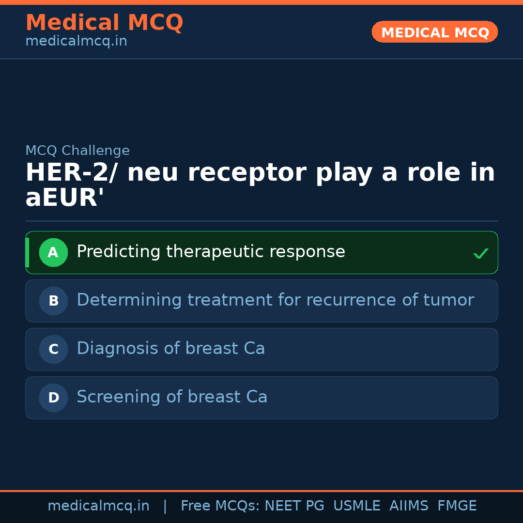Select the green letter A circle
This screenshot has width=523, height=523.
(53, 252)
